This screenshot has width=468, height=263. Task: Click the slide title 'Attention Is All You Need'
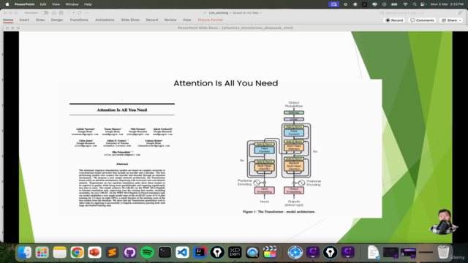[226, 83]
